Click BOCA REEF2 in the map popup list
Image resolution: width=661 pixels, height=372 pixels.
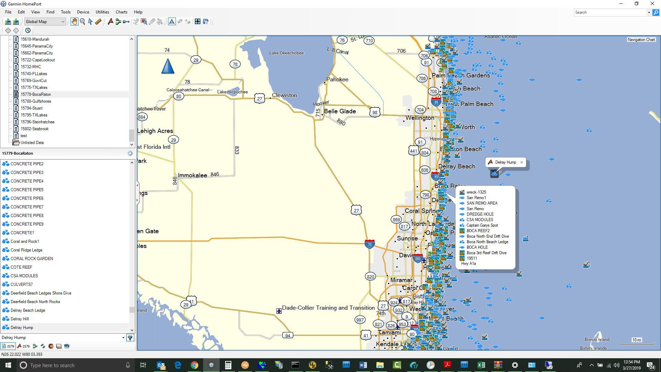[478, 231]
